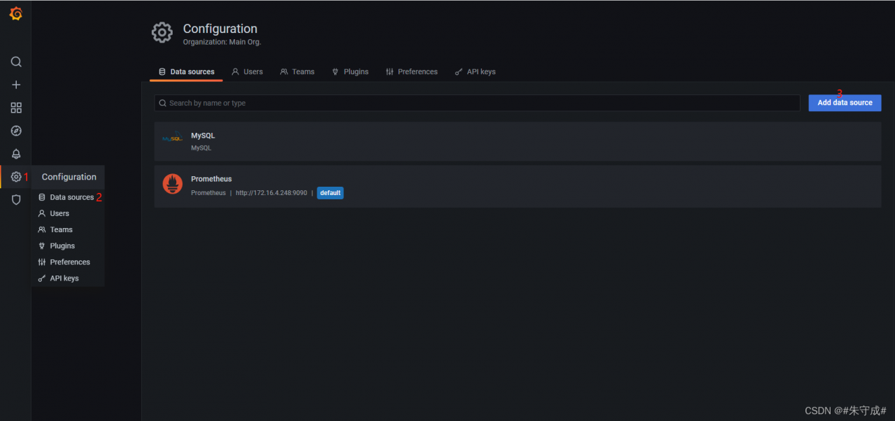Click the Configuration gear sidebar icon
The width and height of the screenshot is (895, 421).
(16, 177)
